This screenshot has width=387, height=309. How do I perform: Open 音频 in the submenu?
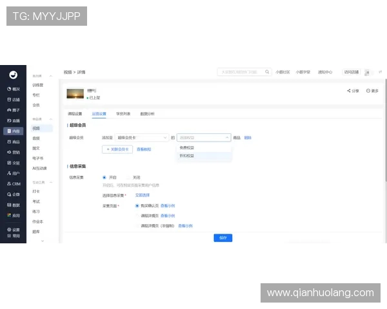pos(36,138)
